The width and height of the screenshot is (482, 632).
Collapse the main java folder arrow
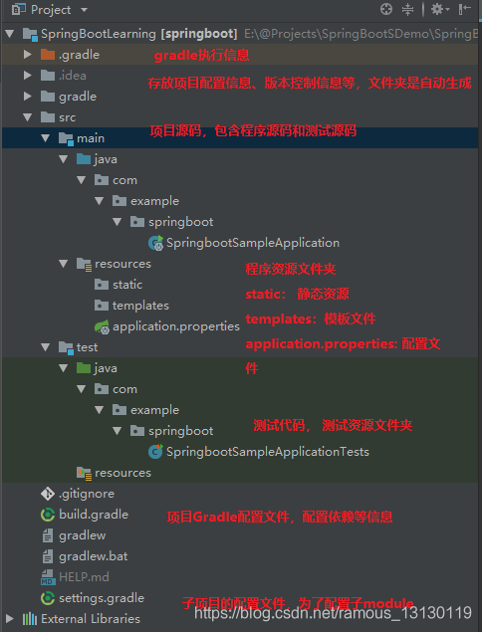[64, 159]
